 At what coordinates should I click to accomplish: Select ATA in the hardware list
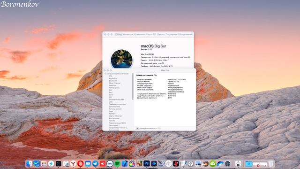click(x=111, y=76)
